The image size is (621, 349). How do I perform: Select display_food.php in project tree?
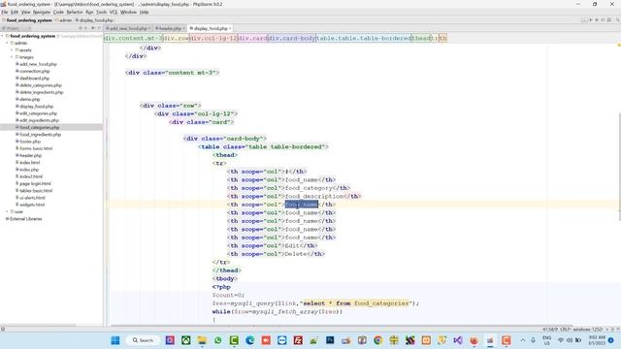(x=36, y=107)
